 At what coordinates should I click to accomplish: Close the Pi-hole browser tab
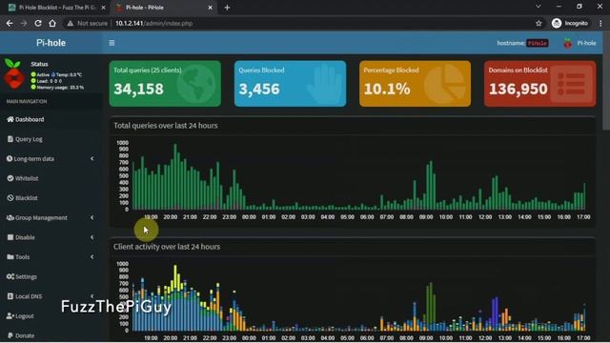(210, 8)
